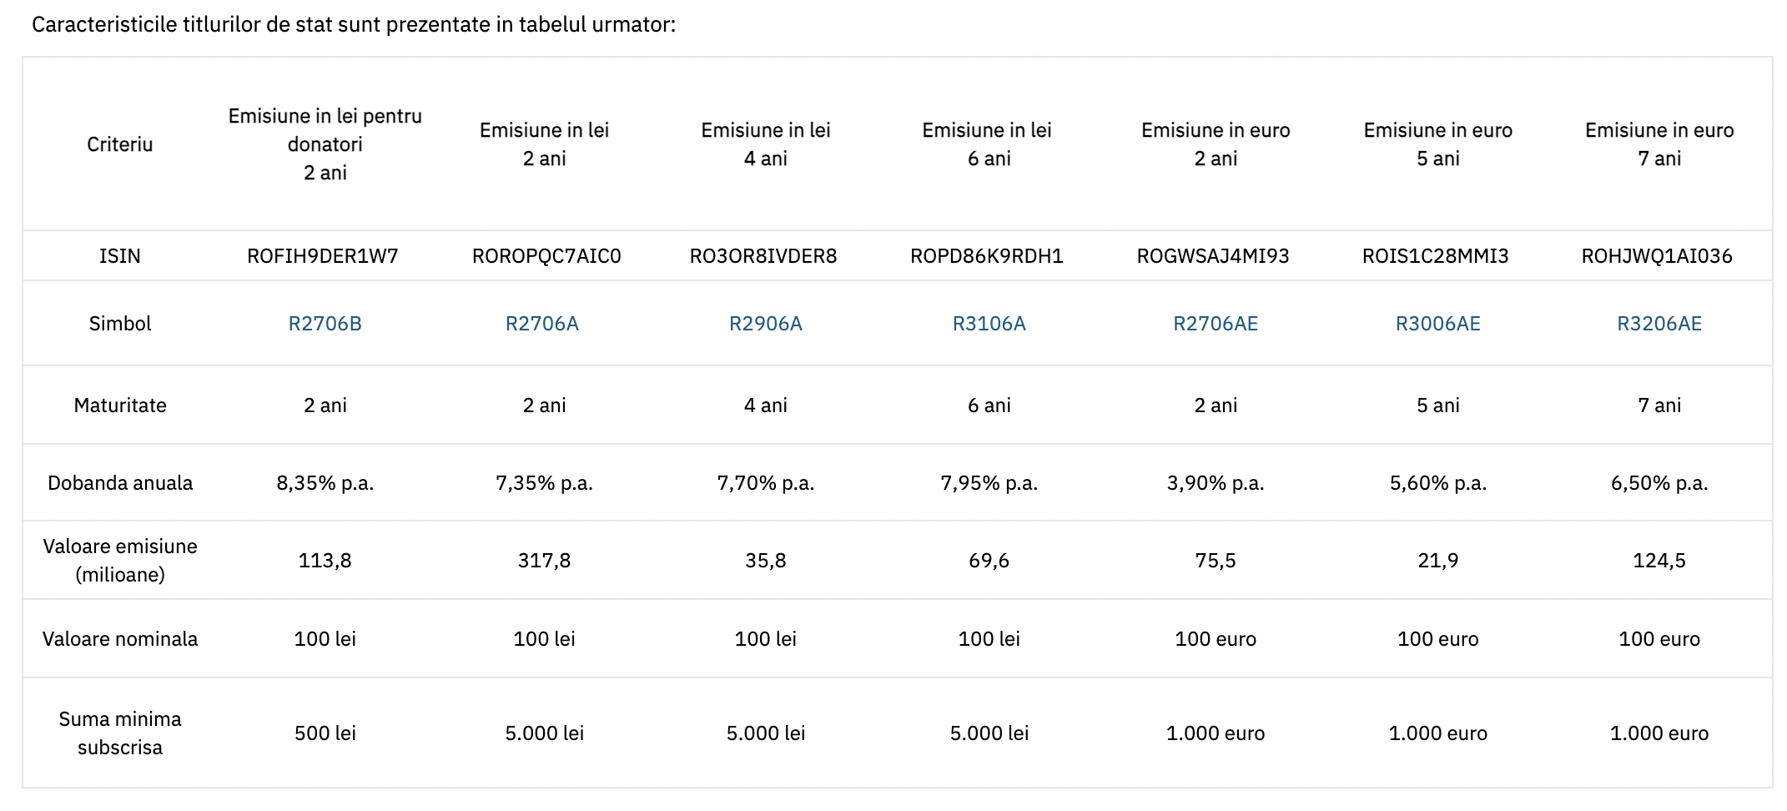1787x811 pixels.
Task: Open the R2706AE symbol link
Action: pos(1215,324)
